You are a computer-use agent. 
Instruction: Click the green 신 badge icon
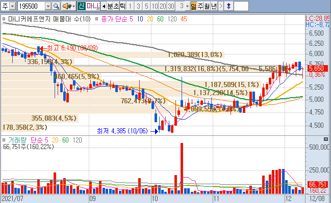[81, 6]
